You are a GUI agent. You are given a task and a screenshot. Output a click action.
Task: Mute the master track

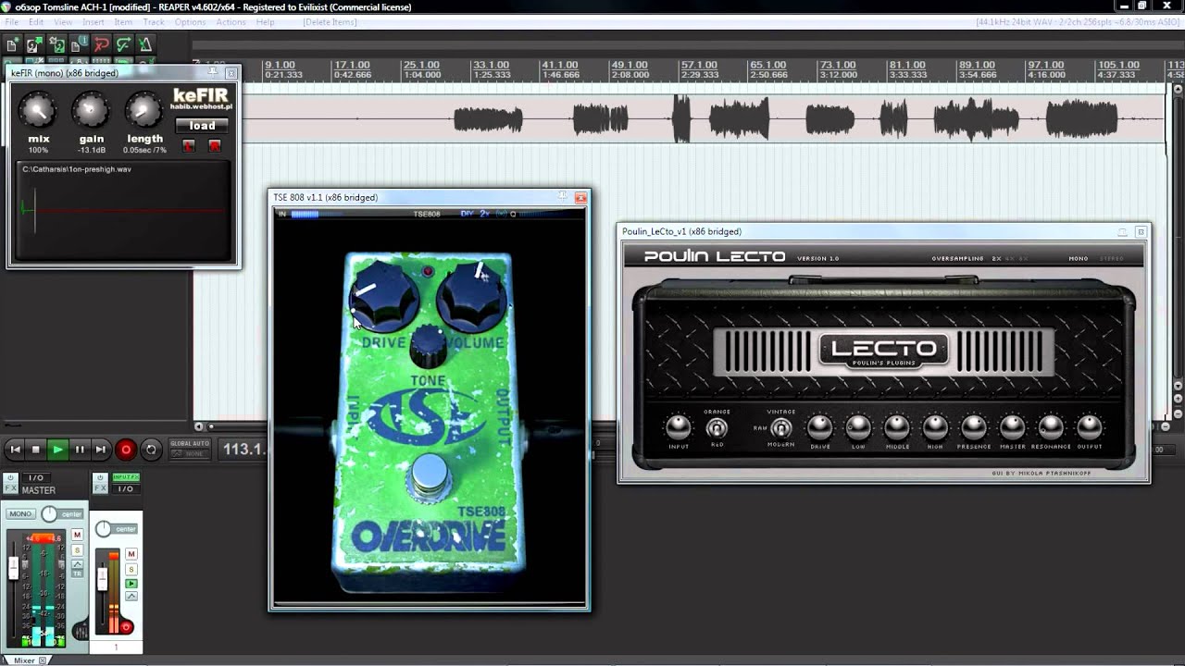[x=77, y=535]
